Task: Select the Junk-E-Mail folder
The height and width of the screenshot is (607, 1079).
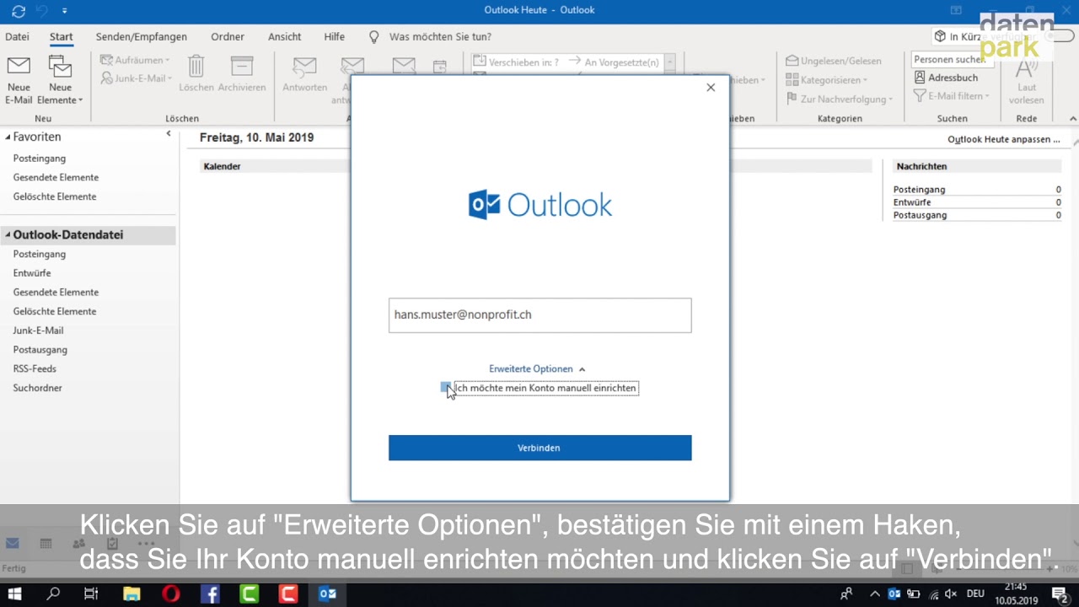Action: point(38,330)
